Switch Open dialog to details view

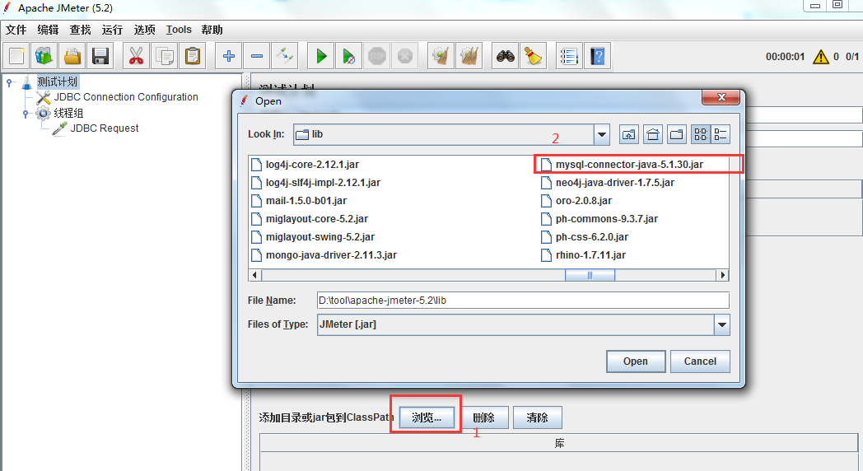click(721, 134)
